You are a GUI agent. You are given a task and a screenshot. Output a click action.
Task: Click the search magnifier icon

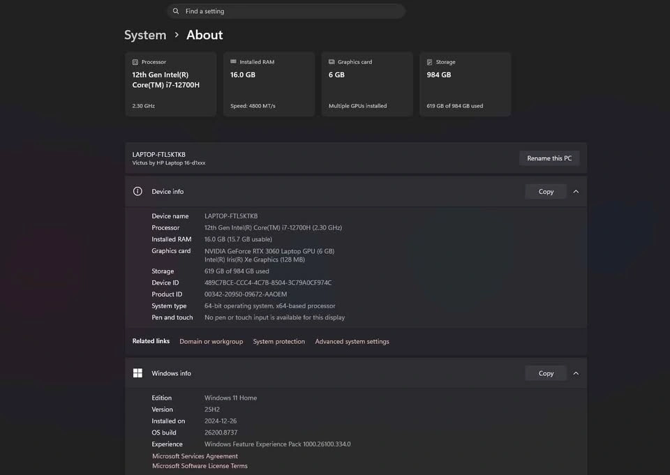pyautogui.click(x=176, y=11)
